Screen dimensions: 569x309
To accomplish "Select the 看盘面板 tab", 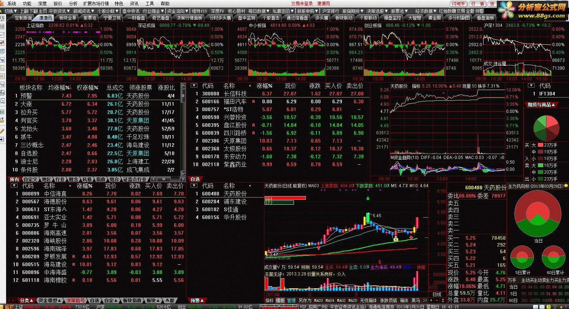I will pos(485,18).
